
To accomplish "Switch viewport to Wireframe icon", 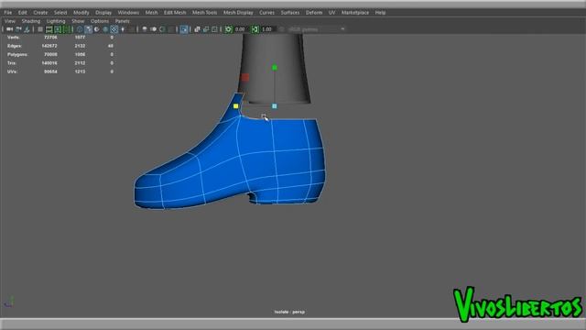I will click(80, 29).
